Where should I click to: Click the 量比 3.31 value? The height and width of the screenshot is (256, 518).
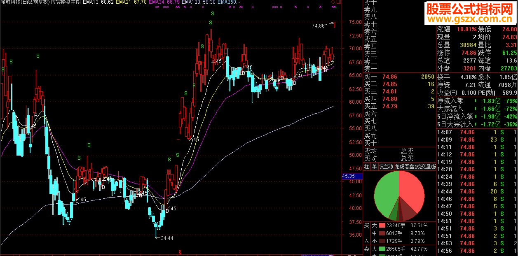point(511,45)
